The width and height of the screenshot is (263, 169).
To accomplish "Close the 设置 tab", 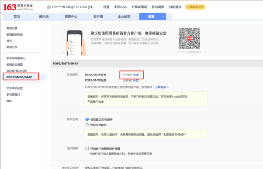I will pyautogui.click(x=163, y=17).
